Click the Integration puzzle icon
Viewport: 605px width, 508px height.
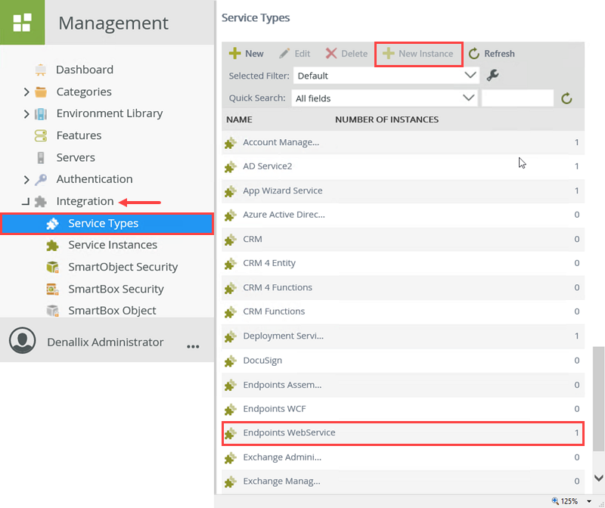pyautogui.click(x=41, y=201)
